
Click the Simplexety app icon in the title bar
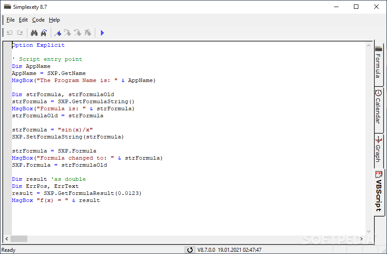(7, 7)
